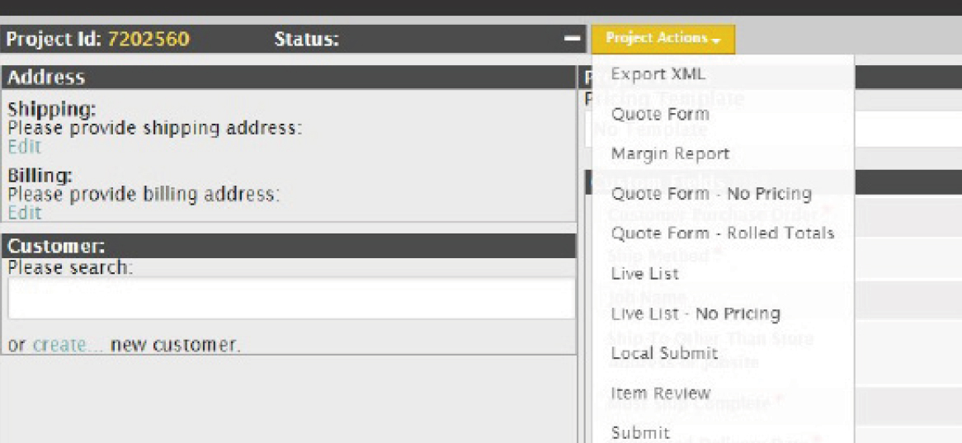962x443 pixels.
Task: Edit the billing address
Action: [x=24, y=213]
